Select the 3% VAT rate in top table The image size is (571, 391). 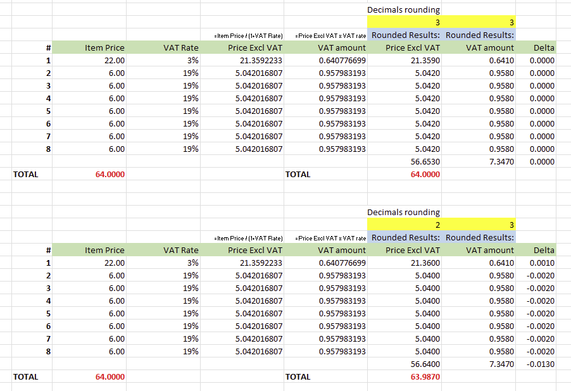click(192, 60)
